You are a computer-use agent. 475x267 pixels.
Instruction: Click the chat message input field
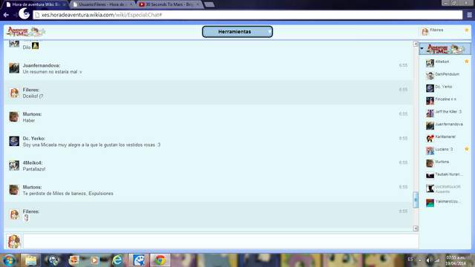tap(221, 241)
